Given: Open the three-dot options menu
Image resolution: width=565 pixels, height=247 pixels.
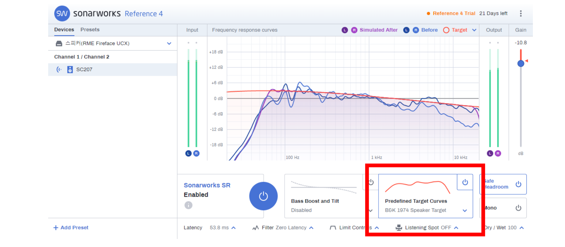Looking at the screenshot, I should pyautogui.click(x=521, y=13).
